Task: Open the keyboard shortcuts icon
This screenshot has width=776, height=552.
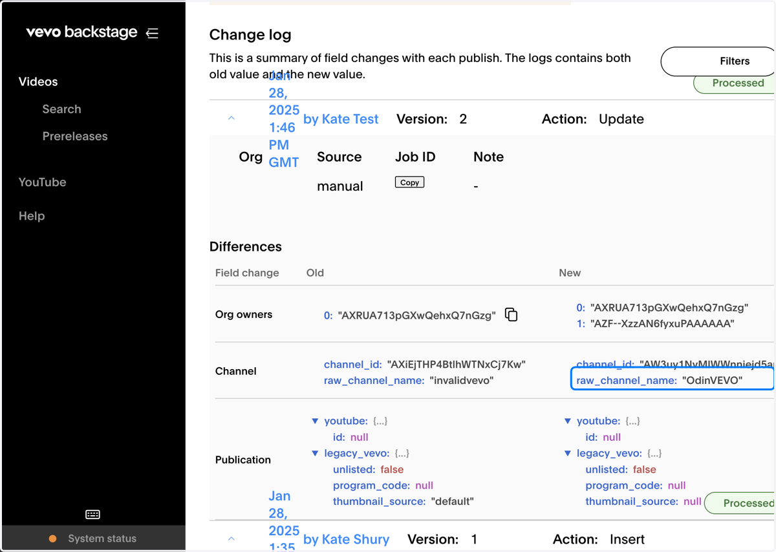Action: (92, 515)
